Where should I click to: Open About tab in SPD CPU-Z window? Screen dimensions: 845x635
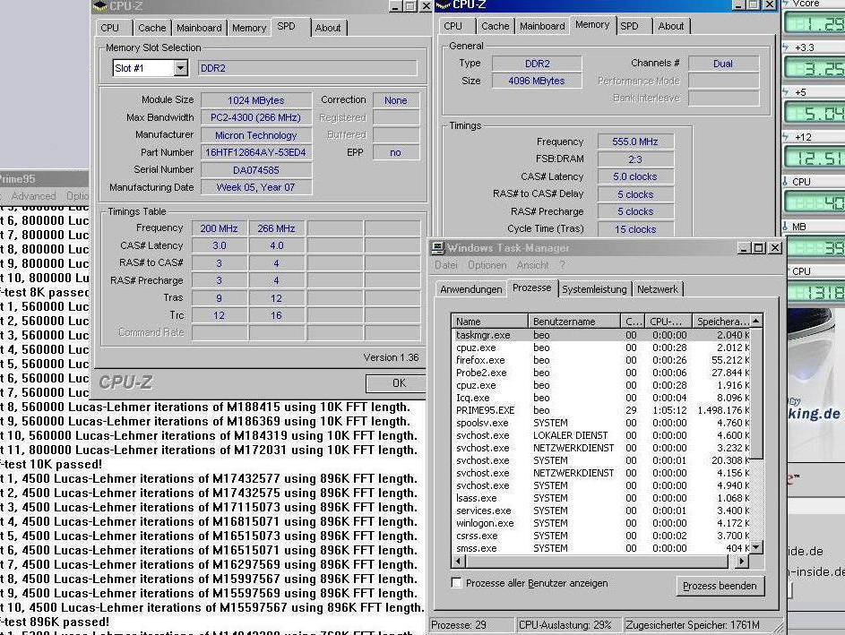(328, 28)
